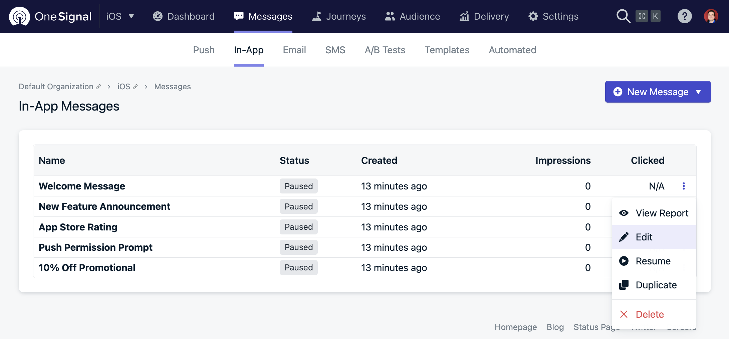Open Messages via the chat bubble icon

[239, 16]
